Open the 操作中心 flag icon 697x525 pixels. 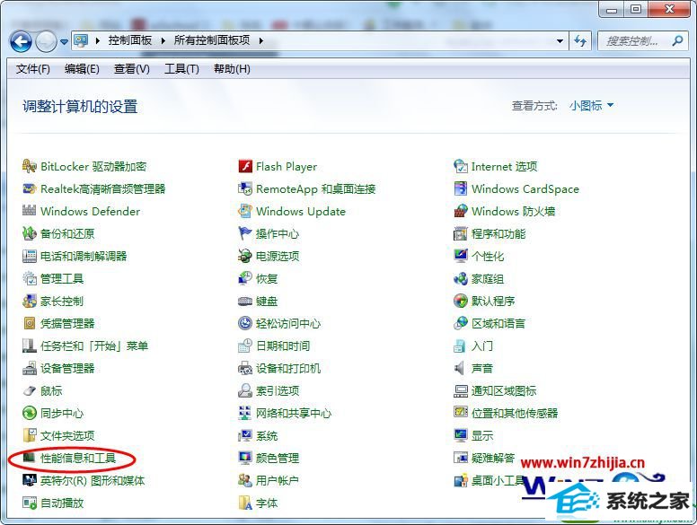point(245,233)
